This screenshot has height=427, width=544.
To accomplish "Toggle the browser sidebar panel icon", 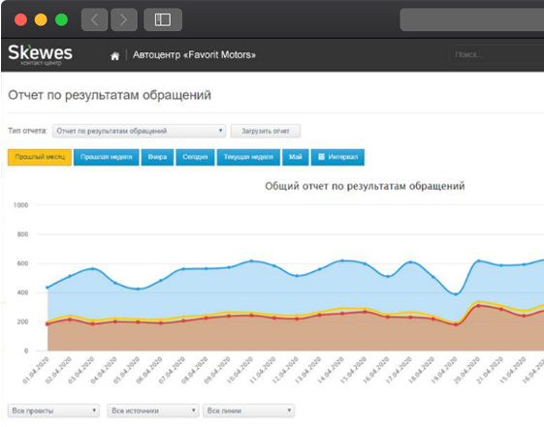I will [163, 19].
